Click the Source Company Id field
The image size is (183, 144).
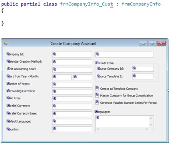143,69
